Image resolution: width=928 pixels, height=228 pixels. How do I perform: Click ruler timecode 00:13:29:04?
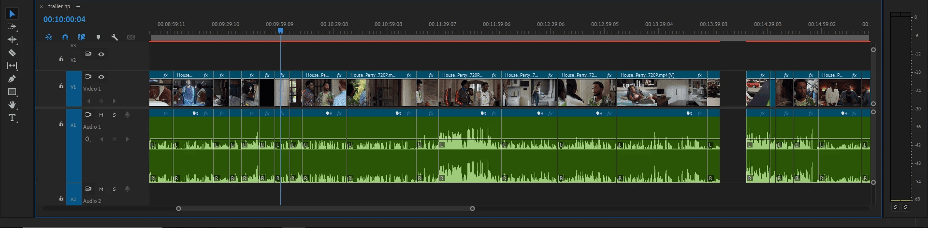point(659,24)
